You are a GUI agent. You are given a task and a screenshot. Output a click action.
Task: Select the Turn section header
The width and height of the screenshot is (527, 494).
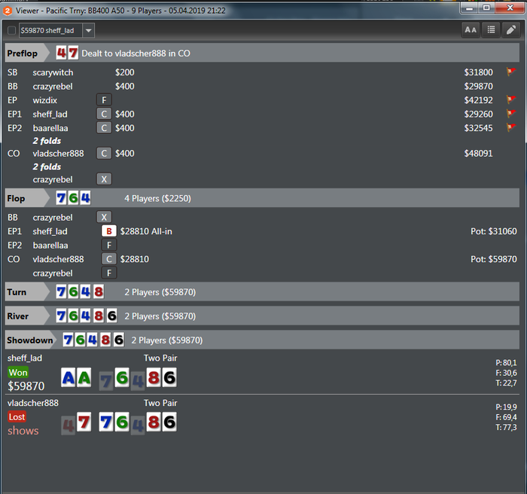click(262, 292)
